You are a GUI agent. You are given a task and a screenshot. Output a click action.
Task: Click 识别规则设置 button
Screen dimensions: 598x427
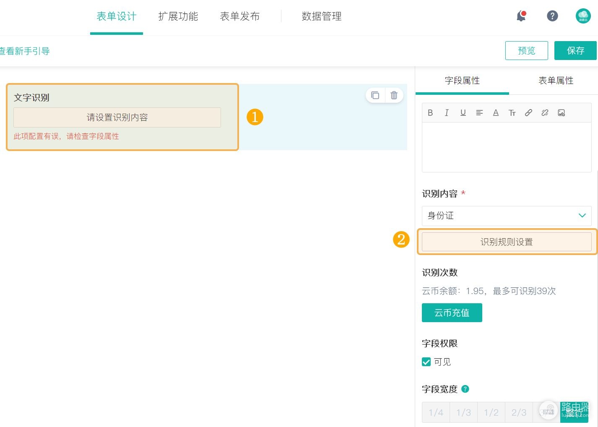pos(507,242)
